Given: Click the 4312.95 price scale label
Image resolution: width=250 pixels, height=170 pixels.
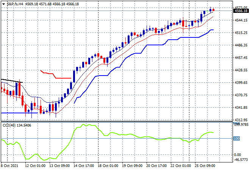Looking at the screenshot, I should coord(241,120).
